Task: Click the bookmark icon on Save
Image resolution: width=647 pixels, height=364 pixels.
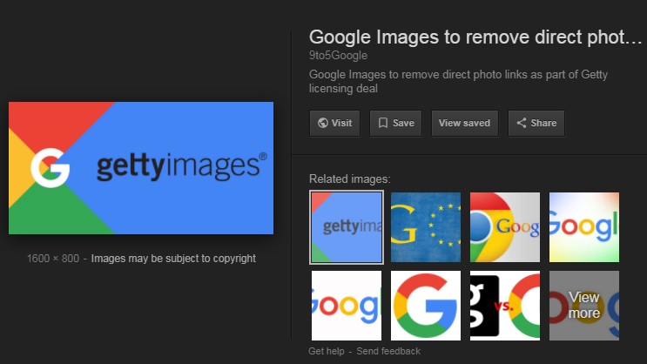Action: tap(383, 123)
